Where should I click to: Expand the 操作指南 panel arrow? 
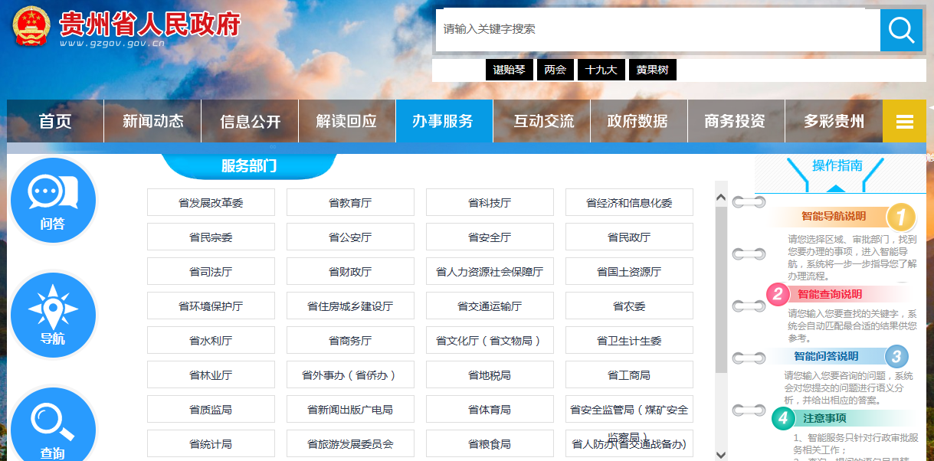836,188
